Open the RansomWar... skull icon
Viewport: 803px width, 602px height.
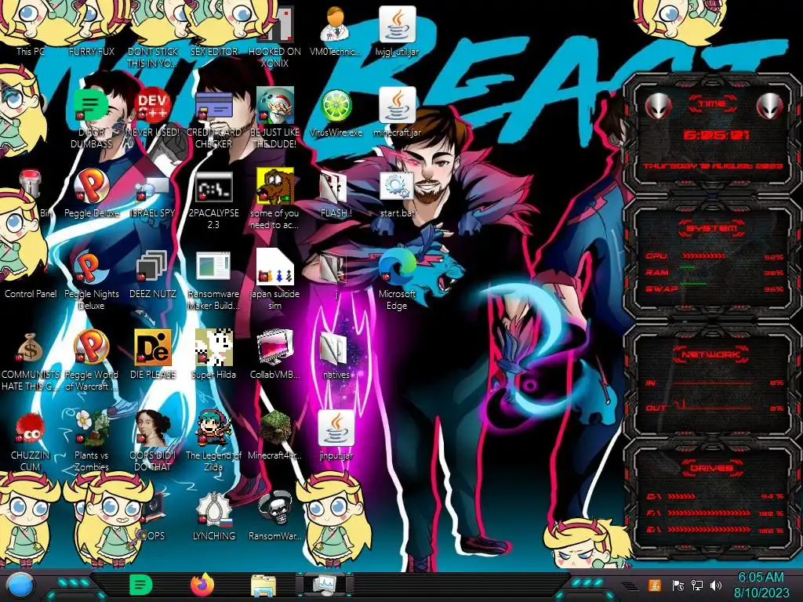[275, 517]
